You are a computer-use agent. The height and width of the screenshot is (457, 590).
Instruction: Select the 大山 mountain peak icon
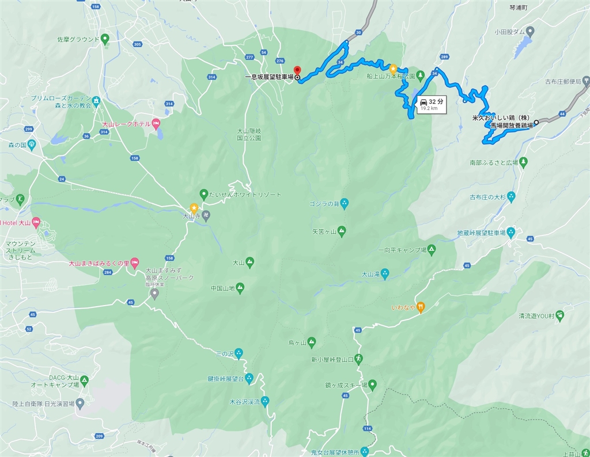tap(249, 262)
